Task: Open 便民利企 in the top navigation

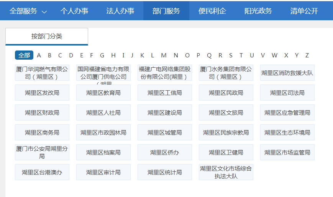Action: pos(212,11)
